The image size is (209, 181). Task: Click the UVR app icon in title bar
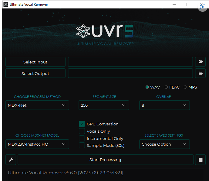point(6,5)
